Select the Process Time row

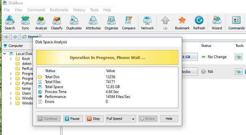[x=107, y=92]
